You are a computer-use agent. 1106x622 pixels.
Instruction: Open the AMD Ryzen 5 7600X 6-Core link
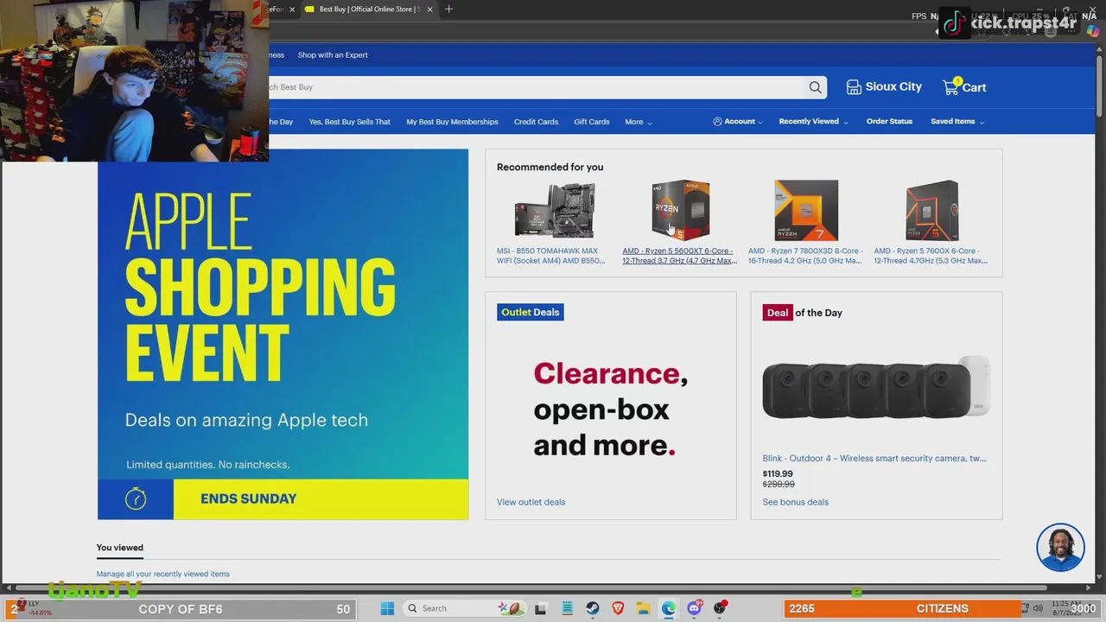[x=931, y=256]
